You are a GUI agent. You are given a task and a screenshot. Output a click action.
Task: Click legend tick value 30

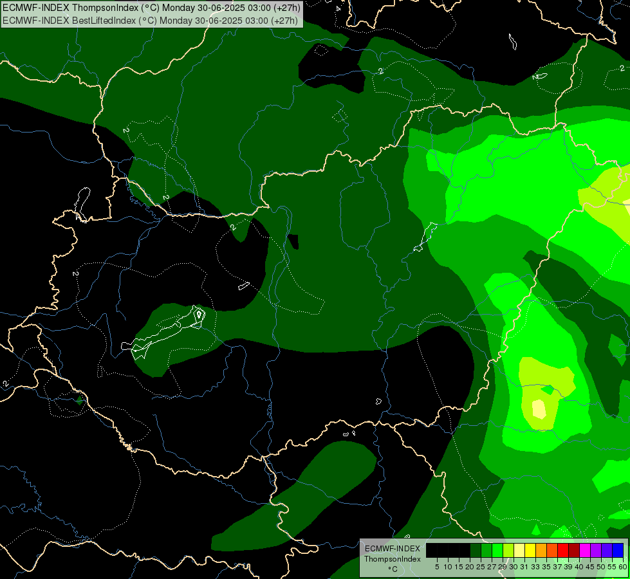(x=514, y=567)
